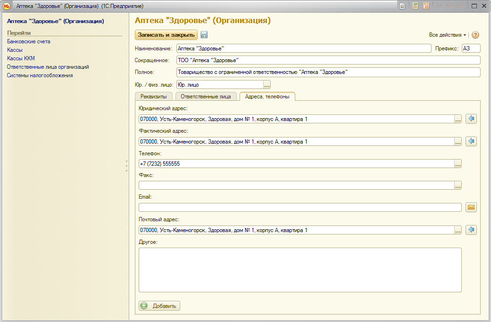This screenshot has width=491, height=322.
Task: Switch to the Реквизиты tab
Action: [x=154, y=97]
